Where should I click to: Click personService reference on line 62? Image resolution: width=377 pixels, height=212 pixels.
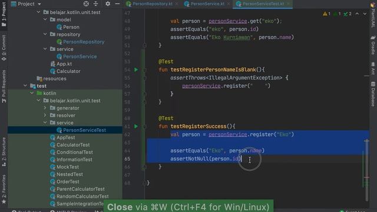pos(228,134)
